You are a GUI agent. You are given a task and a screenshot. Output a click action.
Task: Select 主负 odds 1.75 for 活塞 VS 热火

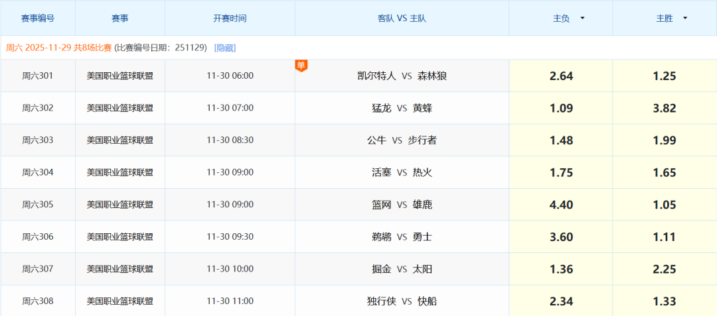coord(561,173)
